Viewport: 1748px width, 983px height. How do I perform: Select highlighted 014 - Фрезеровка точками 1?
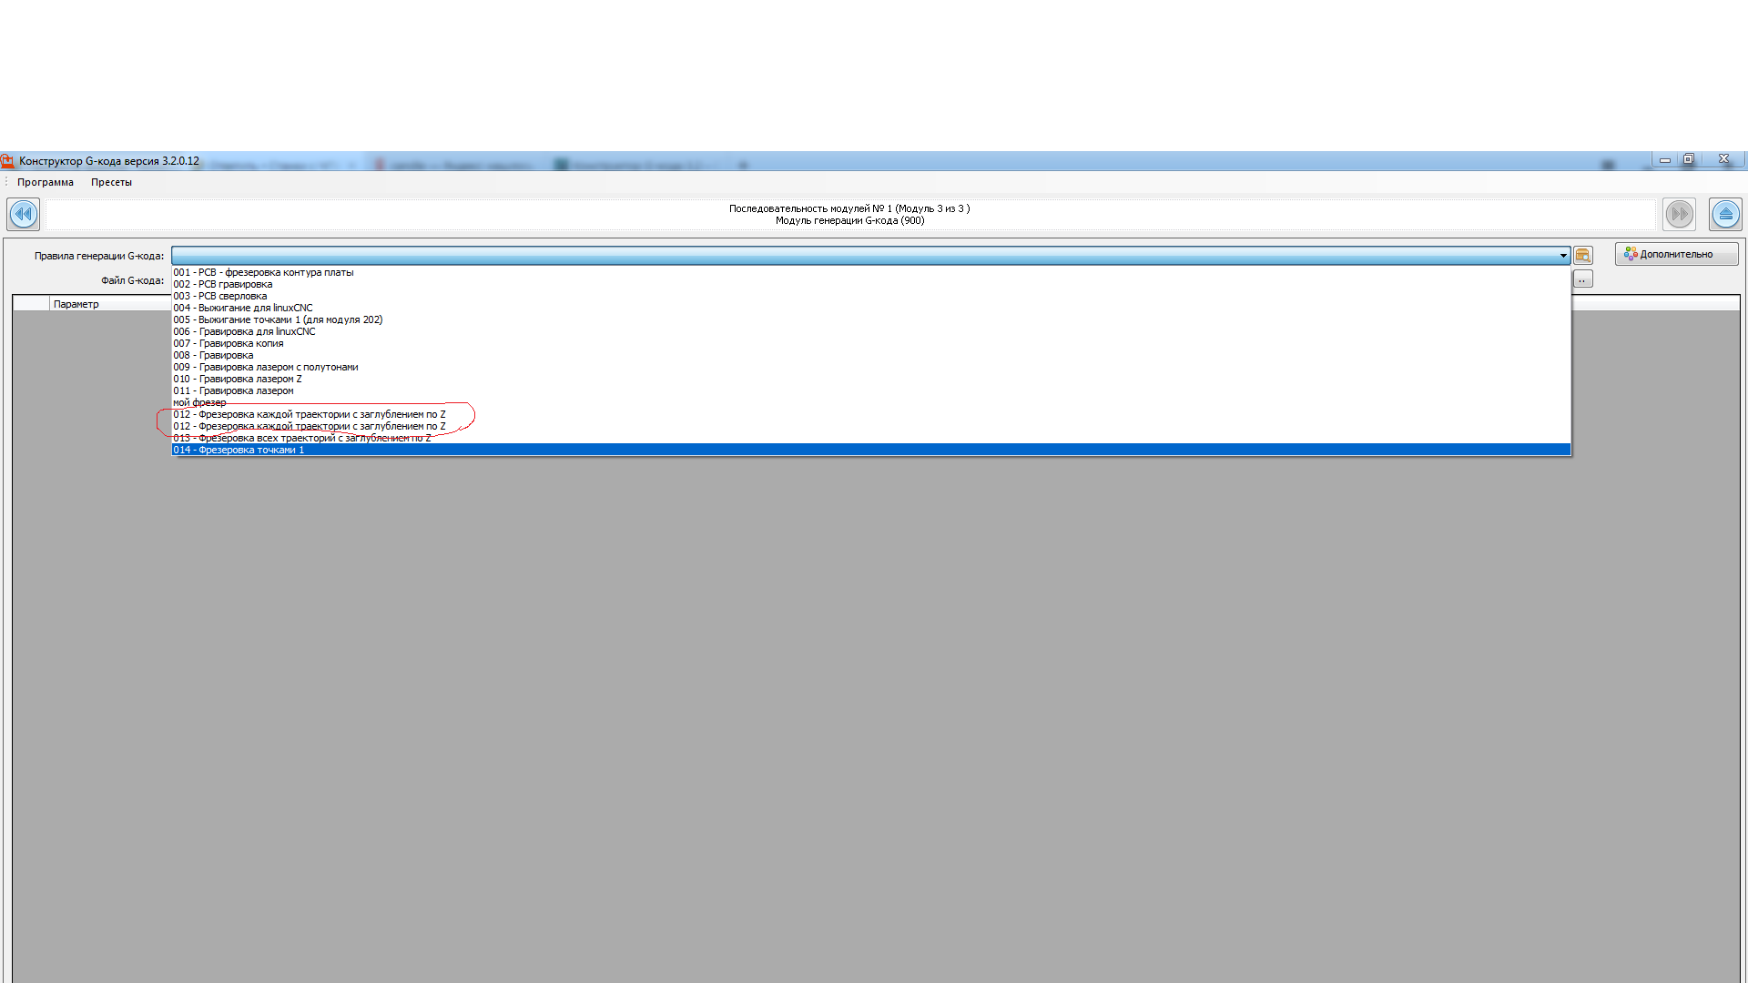[x=239, y=450]
